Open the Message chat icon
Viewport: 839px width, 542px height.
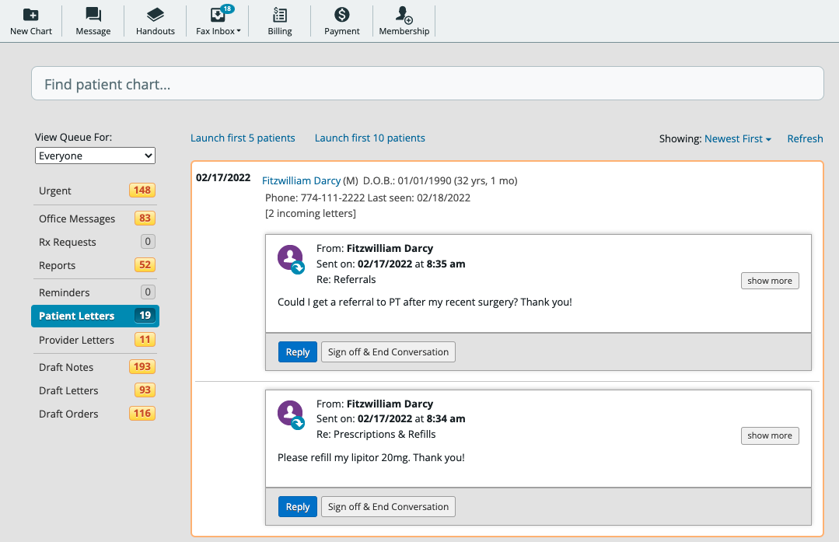(93, 14)
